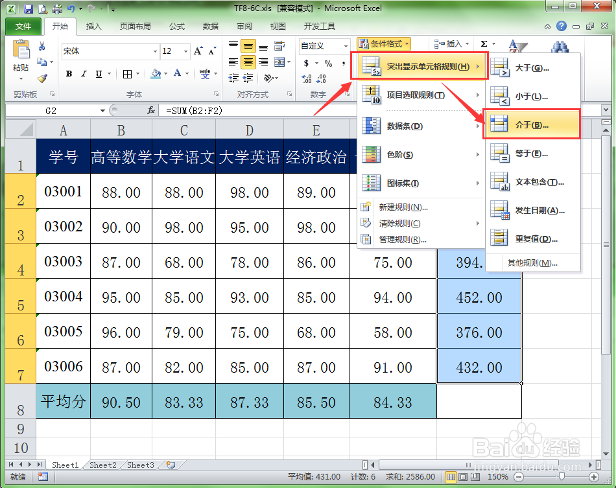Select 大于(G)... menu item
This screenshot has width=616, height=488.
(x=533, y=68)
